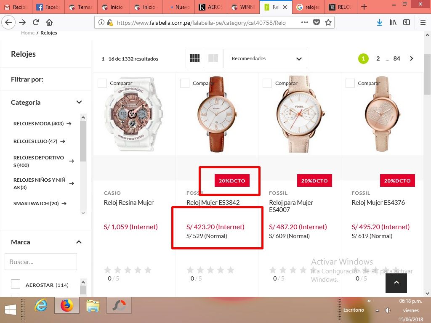Show hidden system tray icons
The width and height of the screenshot is (431, 323).
[378, 311]
